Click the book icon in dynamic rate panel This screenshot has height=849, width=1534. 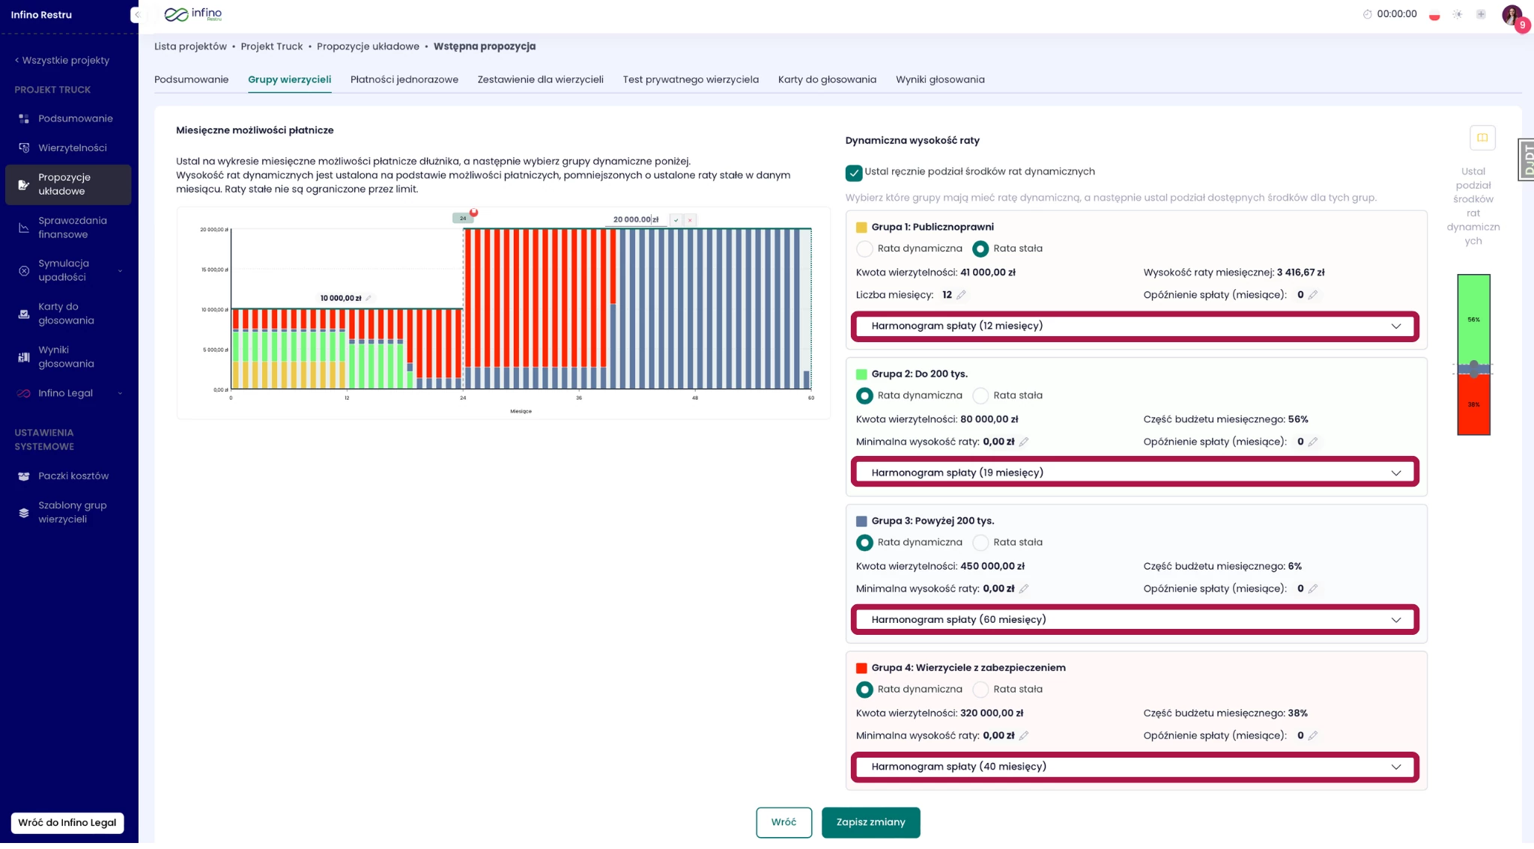(x=1482, y=138)
